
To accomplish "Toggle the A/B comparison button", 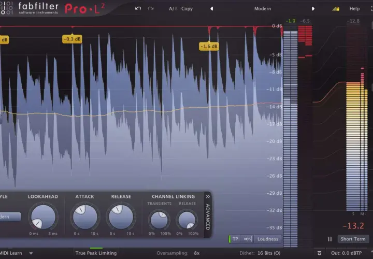I will coord(173,9).
